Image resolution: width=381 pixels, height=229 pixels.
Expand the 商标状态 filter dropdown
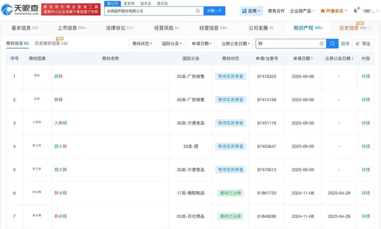(x=143, y=44)
